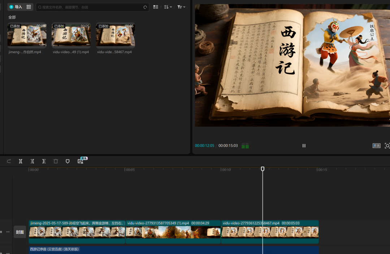Click the 导入 import button
Viewport: 390px width, 254px height.
coord(16,7)
